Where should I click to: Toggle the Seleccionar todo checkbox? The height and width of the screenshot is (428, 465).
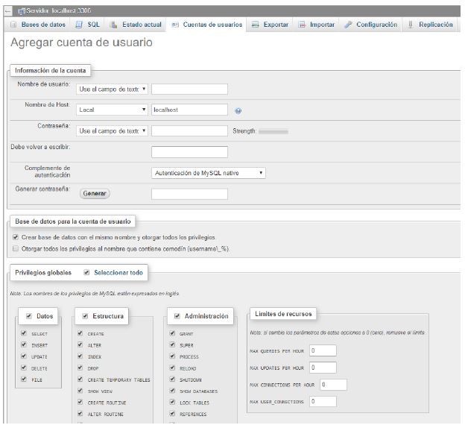[x=86, y=272]
